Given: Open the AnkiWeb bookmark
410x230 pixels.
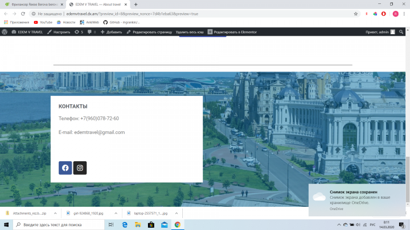Looking at the screenshot, I should (89, 22).
